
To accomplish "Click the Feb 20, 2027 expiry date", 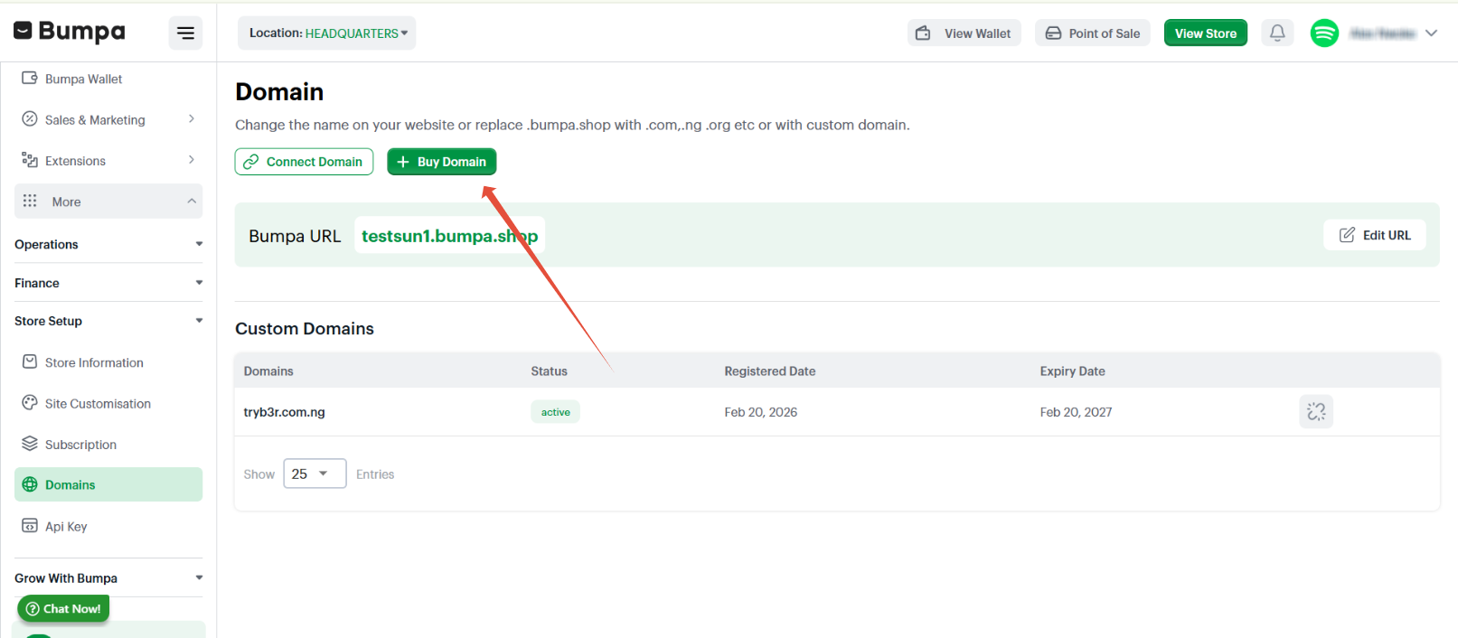I will point(1076,412).
